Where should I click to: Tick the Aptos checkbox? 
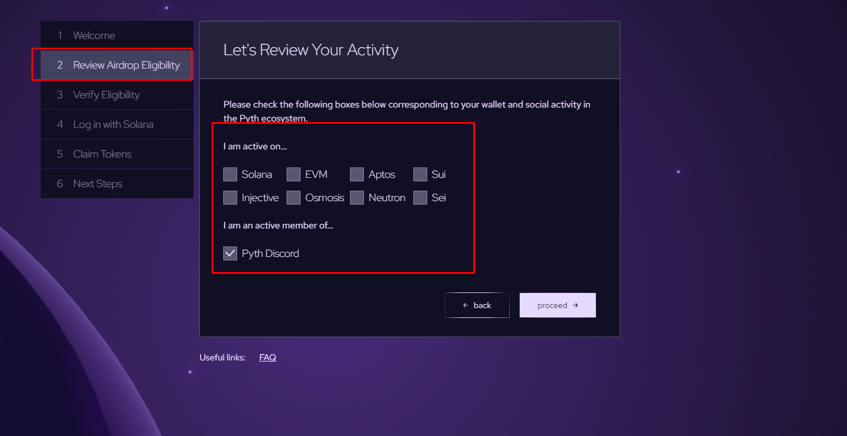tap(357, 174)
